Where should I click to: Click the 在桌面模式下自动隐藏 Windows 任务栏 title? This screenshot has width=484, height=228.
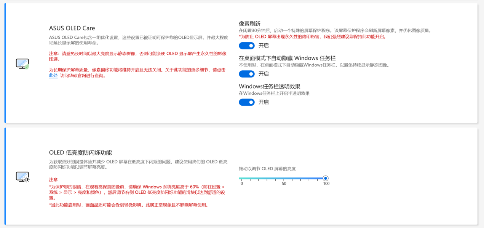coord(287,58)
